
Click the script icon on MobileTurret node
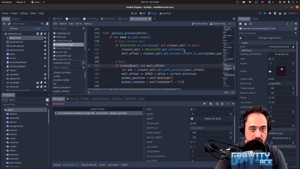[41, 34]
